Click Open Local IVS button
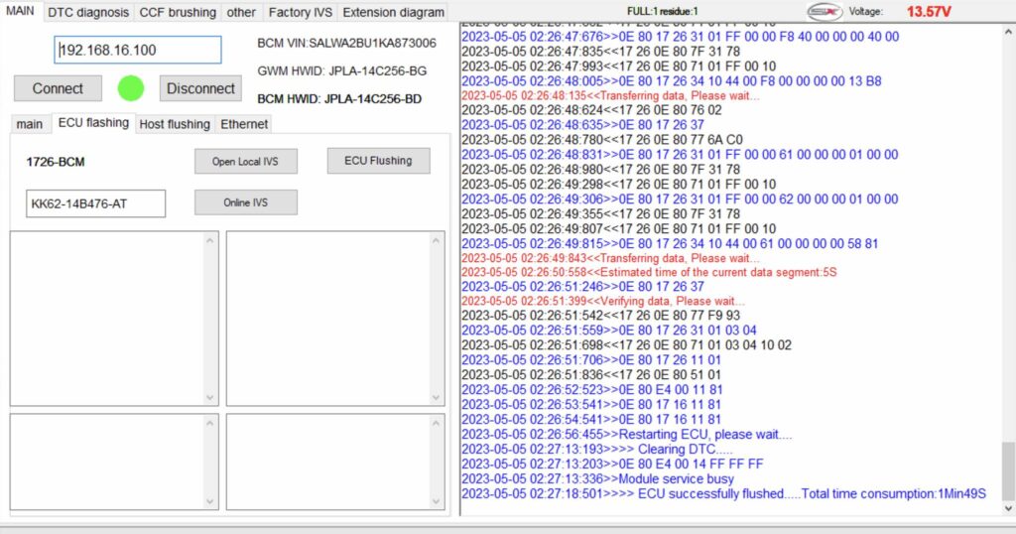1016x534 pixels. (x=246, y=162)
